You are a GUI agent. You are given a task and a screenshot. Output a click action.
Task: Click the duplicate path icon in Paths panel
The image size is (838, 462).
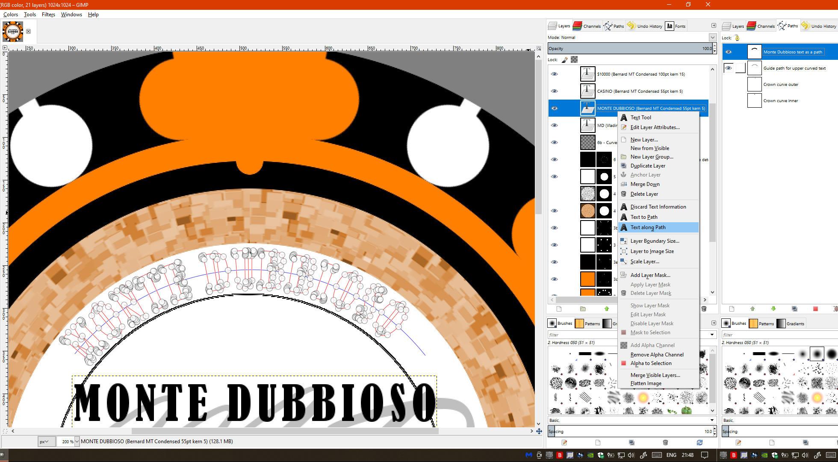pyautogui.click(x=794, y=309)
